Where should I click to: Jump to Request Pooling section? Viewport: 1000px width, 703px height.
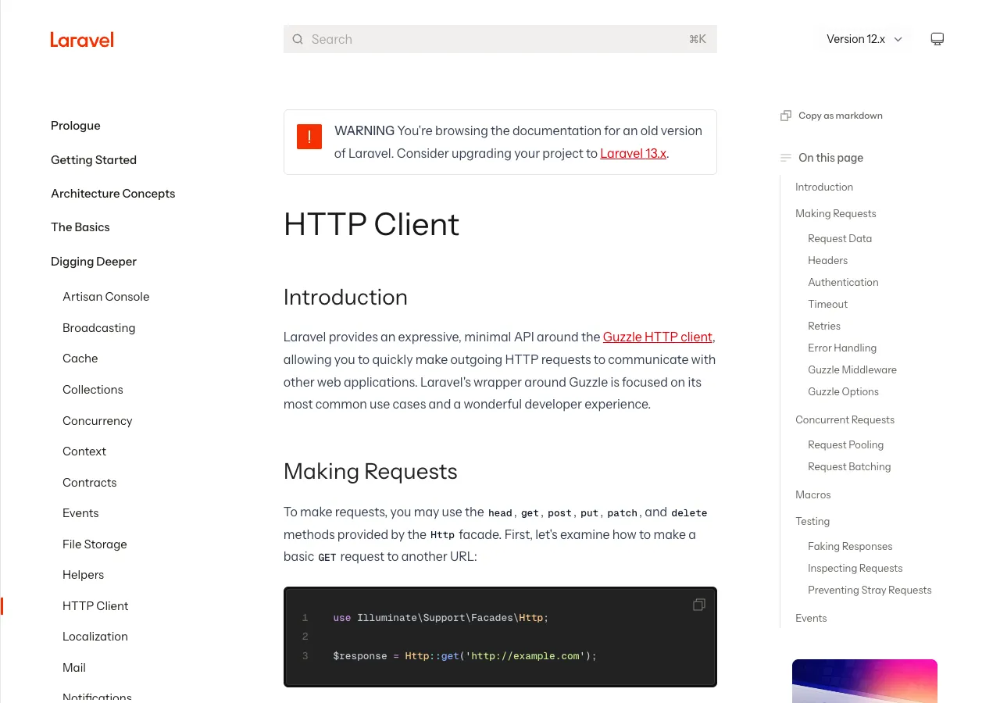(846, 444)
